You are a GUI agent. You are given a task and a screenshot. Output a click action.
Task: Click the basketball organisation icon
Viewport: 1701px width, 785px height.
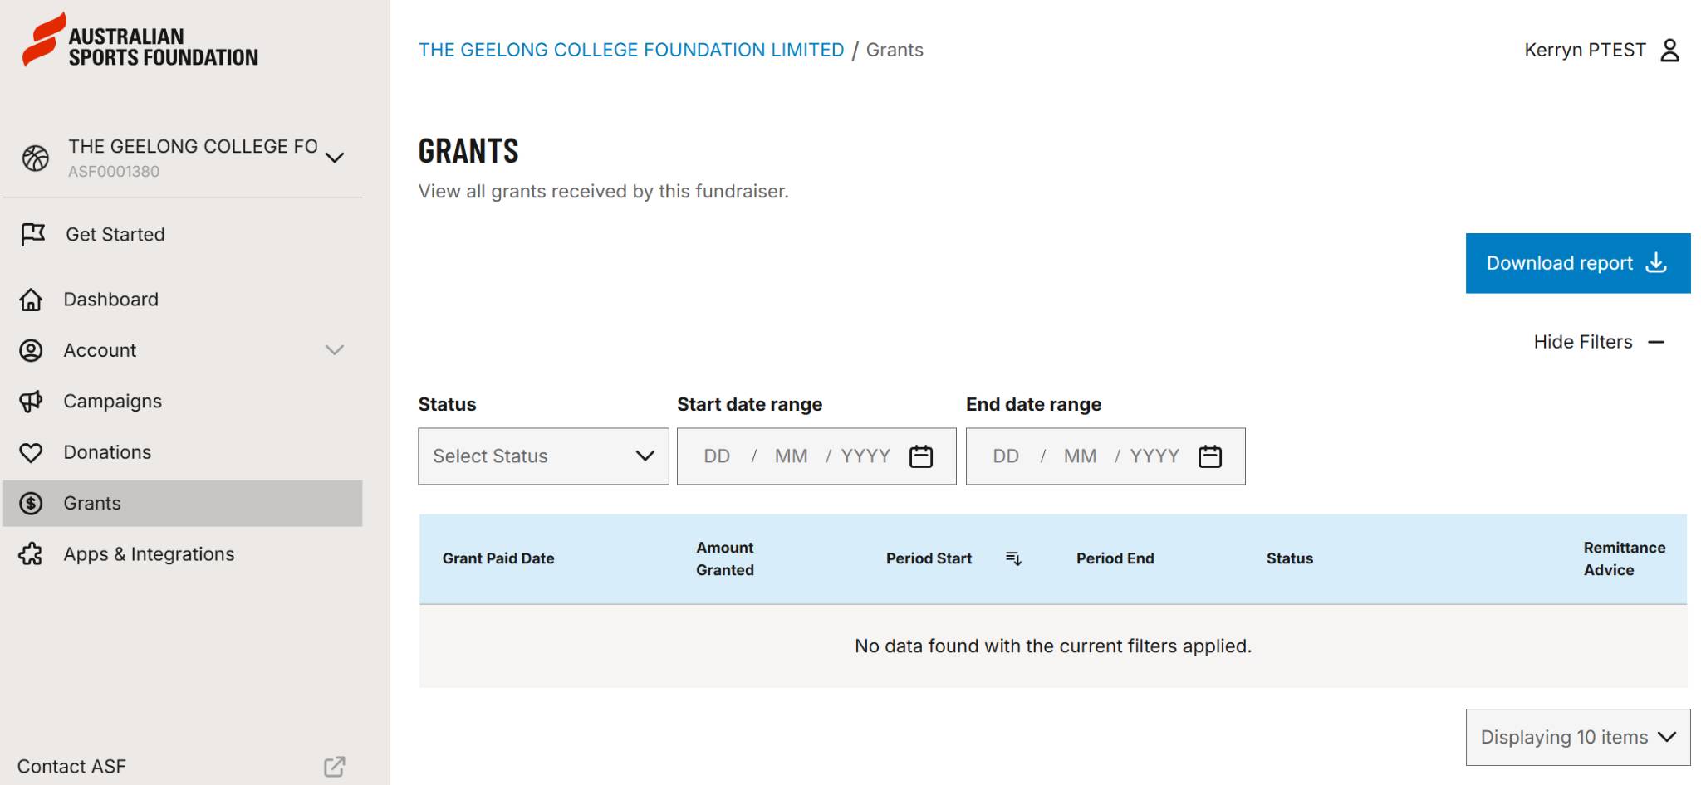click(x=36, y=158)
